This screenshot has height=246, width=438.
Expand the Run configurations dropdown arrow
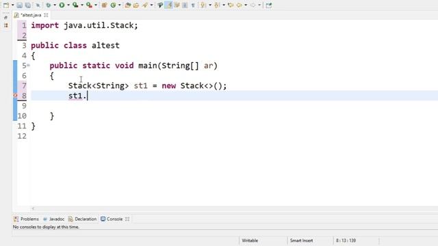(x=68, y=5)
